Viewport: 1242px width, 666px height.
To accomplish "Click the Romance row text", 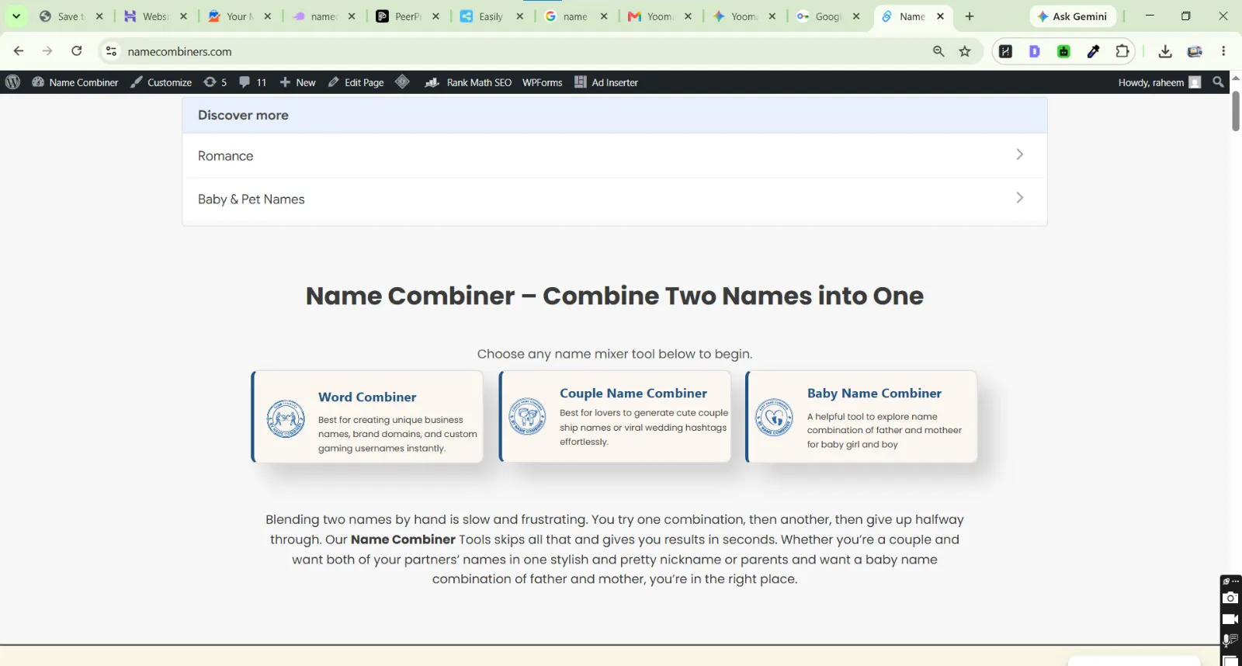I will (x=225, y=156).
